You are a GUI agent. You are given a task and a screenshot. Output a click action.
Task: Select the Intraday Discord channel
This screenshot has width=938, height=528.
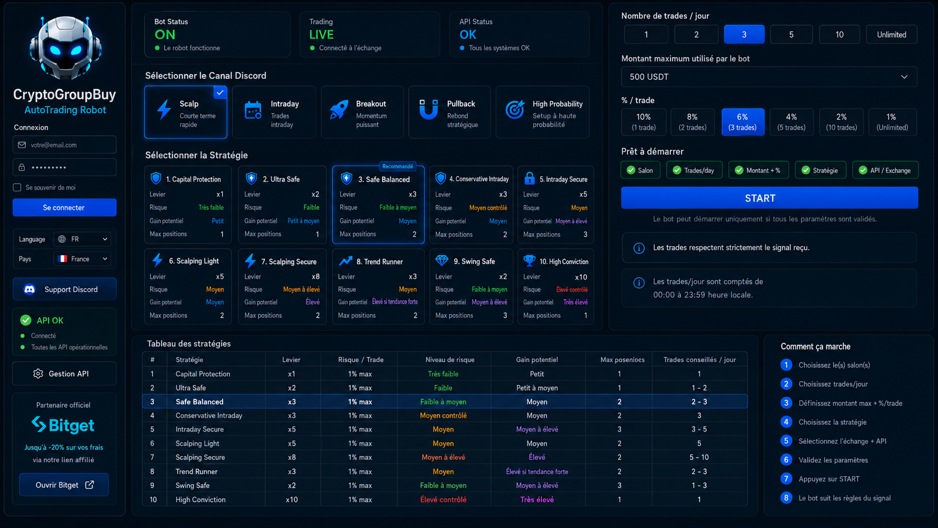pyautogui.click(x=274, y=112)
